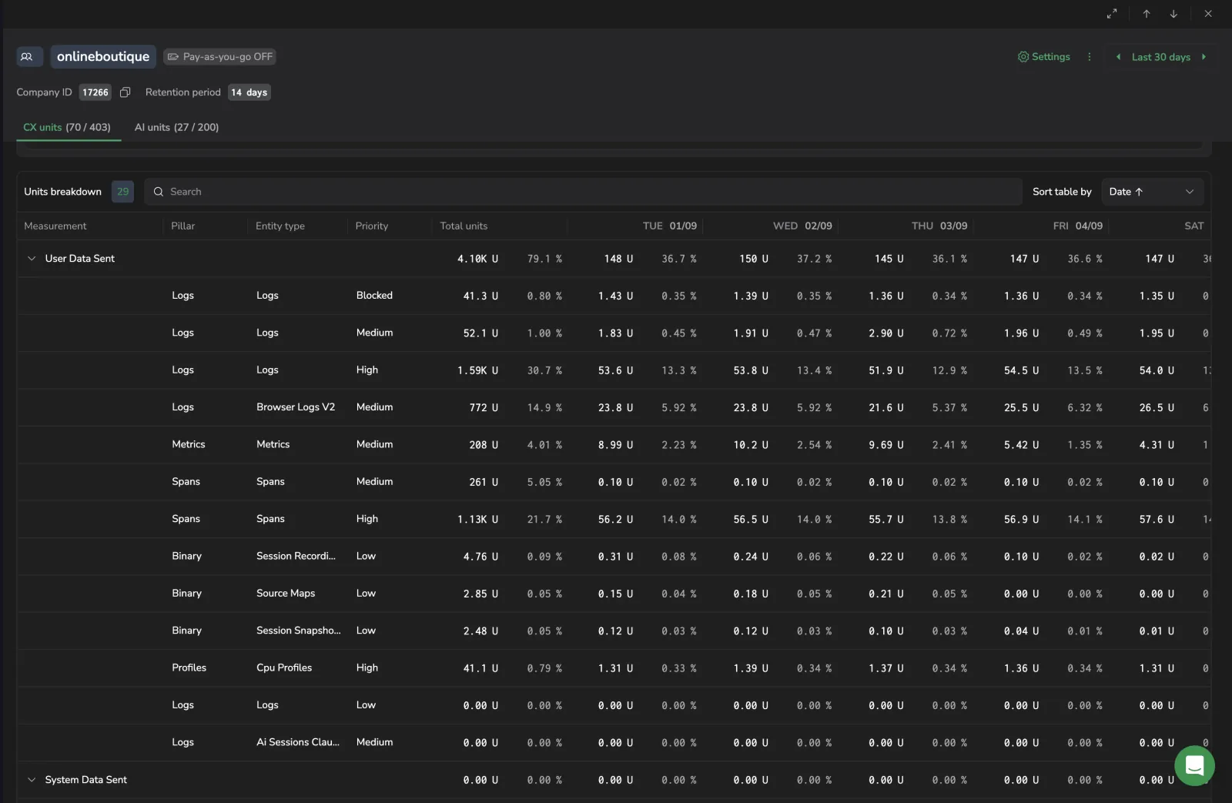
Task: Click the 79.1 % total percentage
Action: tap(544, 259)
